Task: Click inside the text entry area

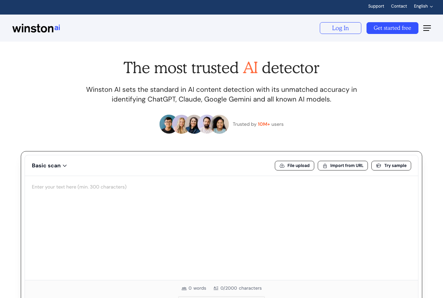Action: 221,228
